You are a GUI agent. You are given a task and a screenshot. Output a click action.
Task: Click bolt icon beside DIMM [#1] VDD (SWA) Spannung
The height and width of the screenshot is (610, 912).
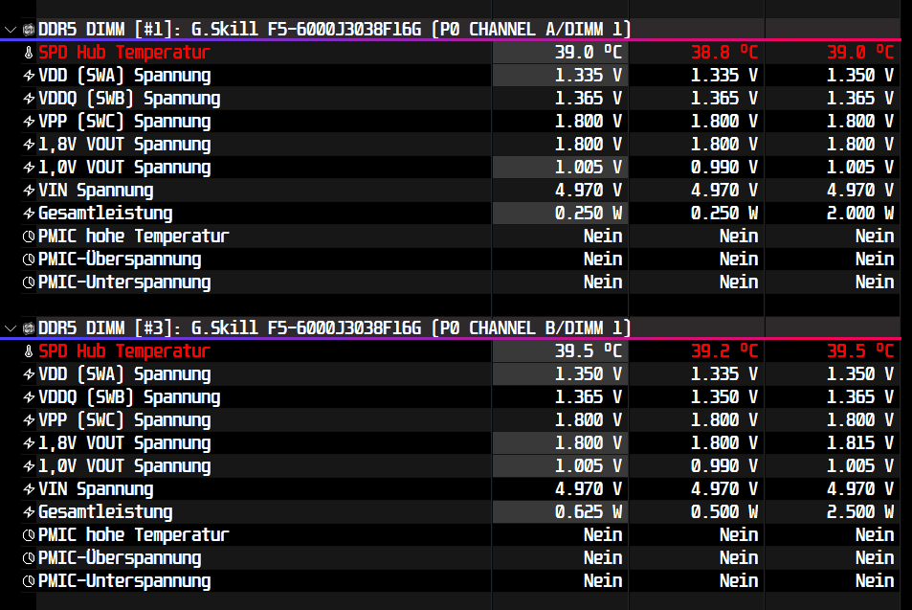coord(29,75)
